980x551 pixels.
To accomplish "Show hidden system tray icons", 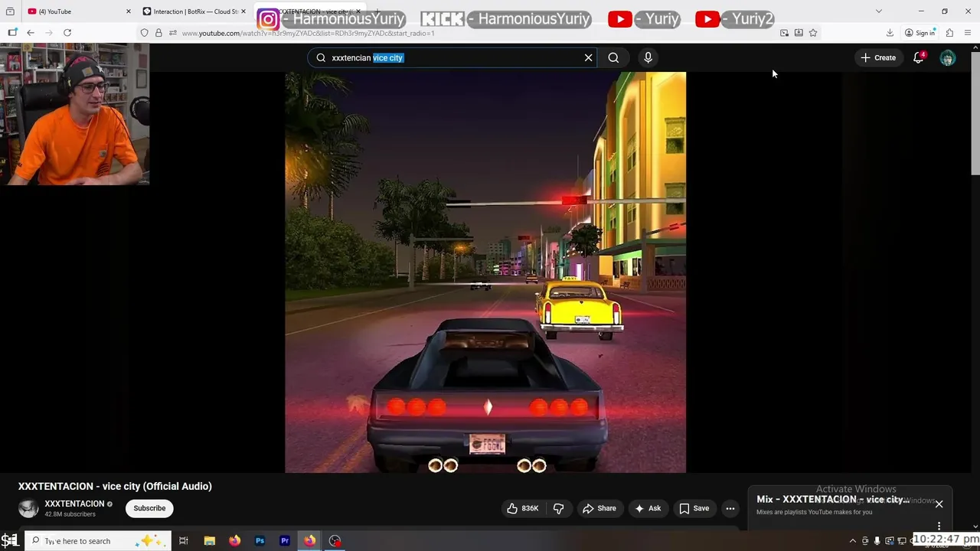I will (852, 541).
